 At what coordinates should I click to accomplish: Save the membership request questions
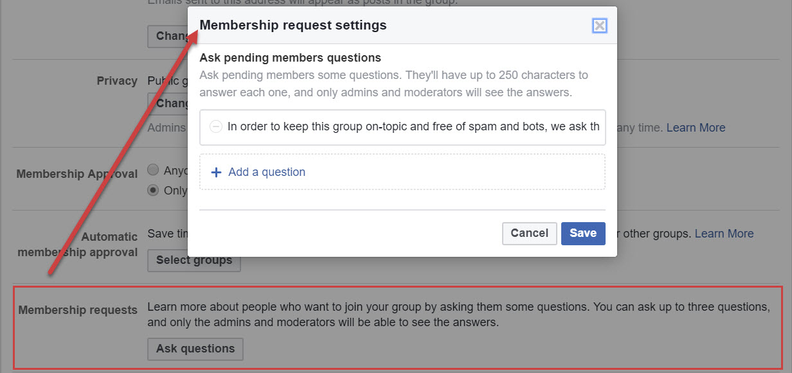click(x=583, y=233)
